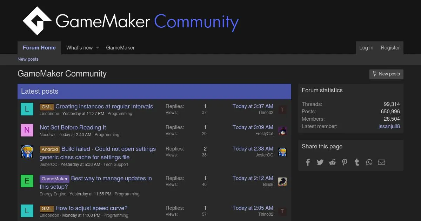Click the Log in button

(366, 48)
